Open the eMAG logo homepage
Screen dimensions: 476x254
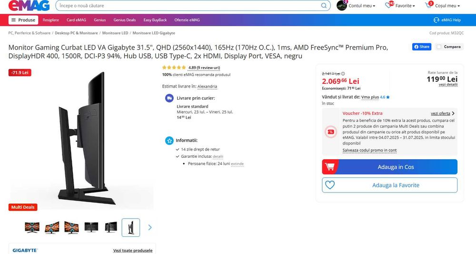click(29, 5)
